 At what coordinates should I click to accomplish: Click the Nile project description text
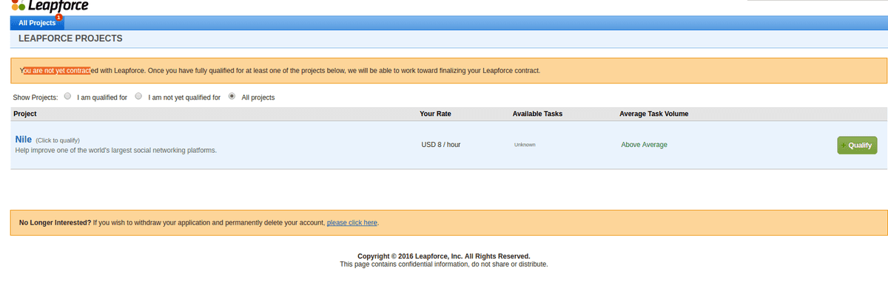pyautogui.click(x=115, y=150)
